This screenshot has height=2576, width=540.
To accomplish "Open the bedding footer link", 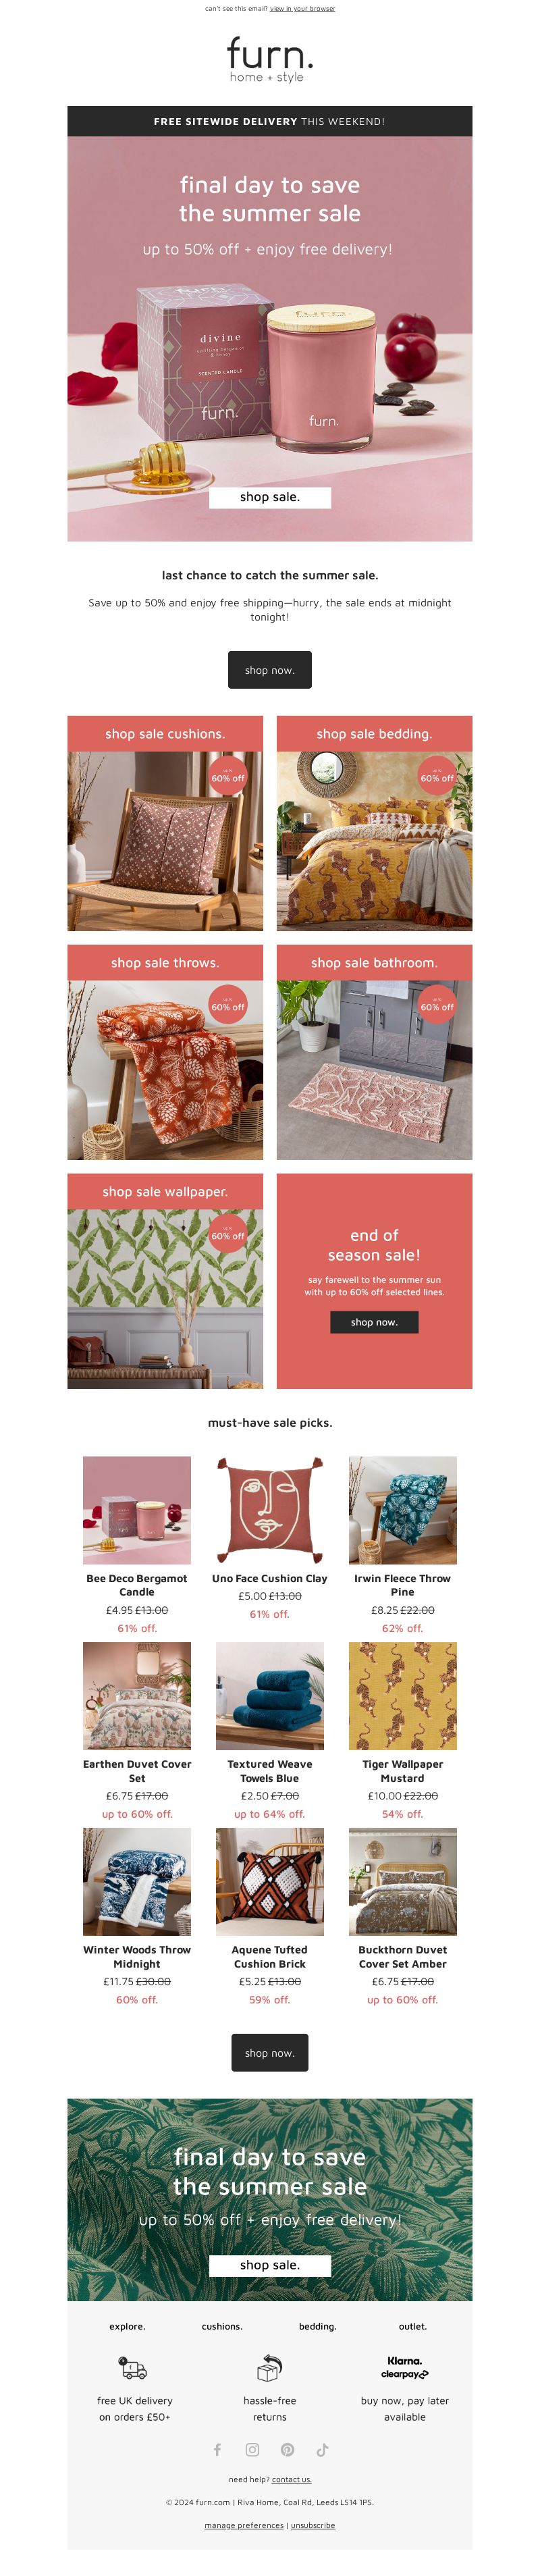I will click(x=317, y=2326).
